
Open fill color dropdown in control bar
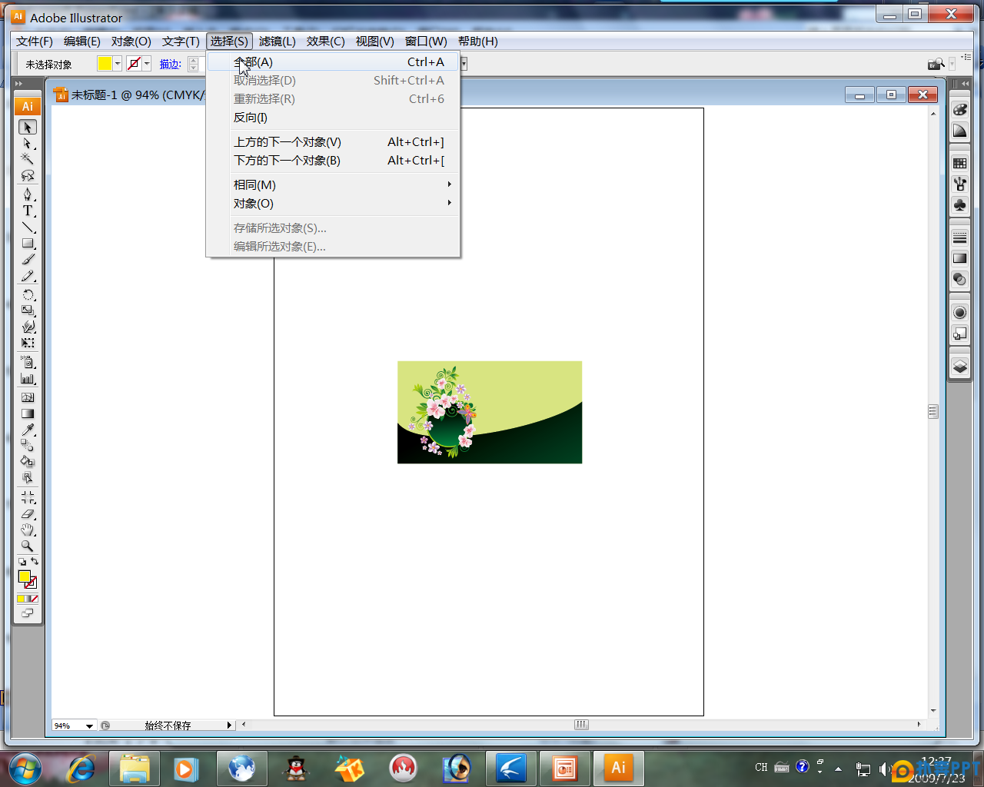[x=118, y=64]
